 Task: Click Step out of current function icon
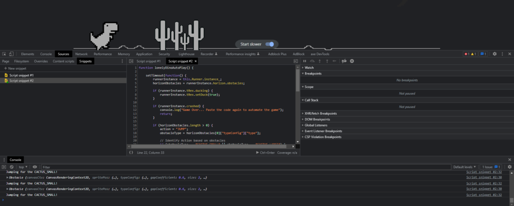327,61
